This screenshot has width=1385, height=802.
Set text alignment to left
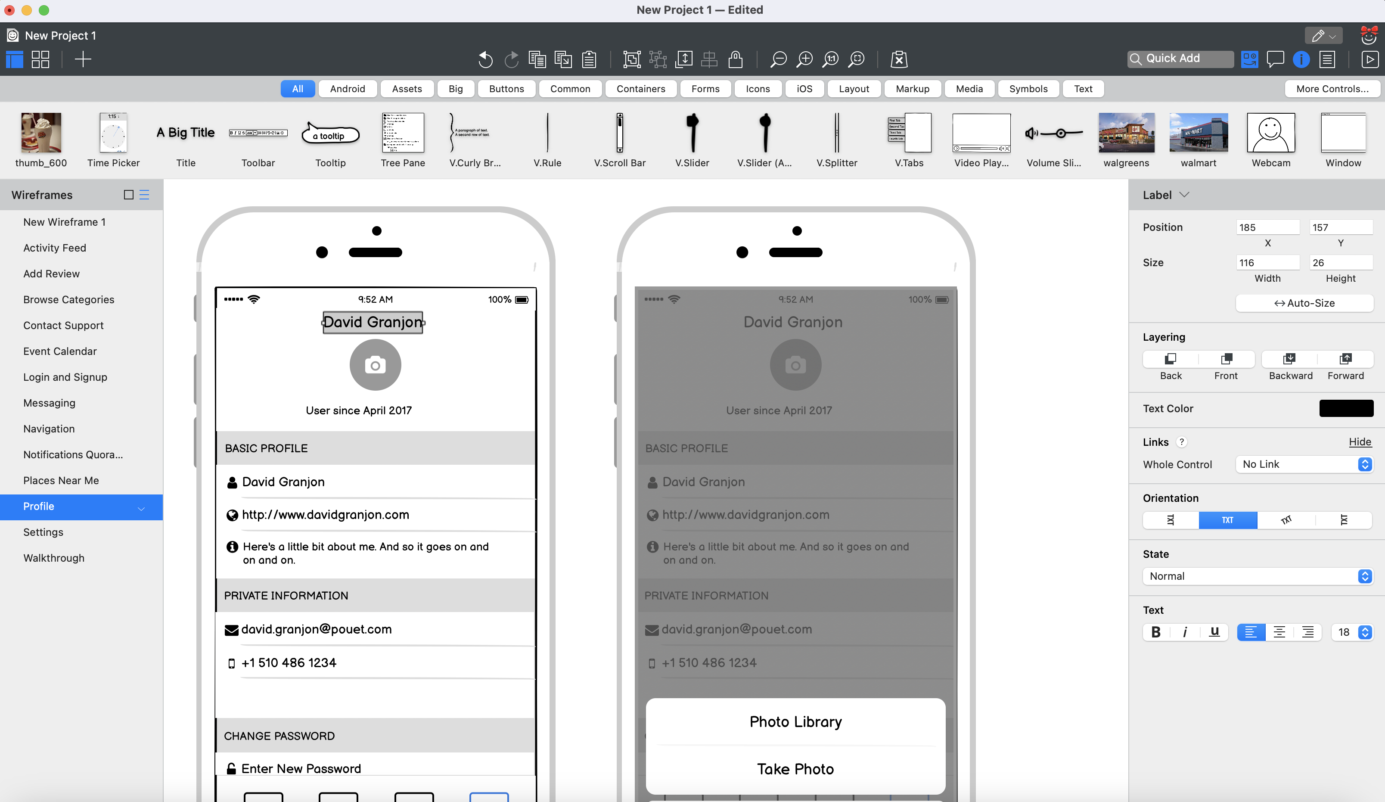coord(1251,632)
